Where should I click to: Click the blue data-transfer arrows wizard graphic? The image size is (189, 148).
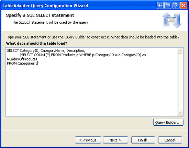tap(171, 20)
